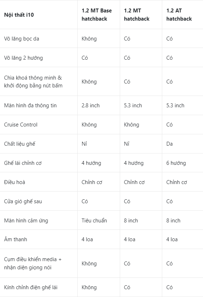The width and height of the screenshot is (203, 297).
Task: Click the "Cruise Control" row label
Action: [x=21, y=125]
